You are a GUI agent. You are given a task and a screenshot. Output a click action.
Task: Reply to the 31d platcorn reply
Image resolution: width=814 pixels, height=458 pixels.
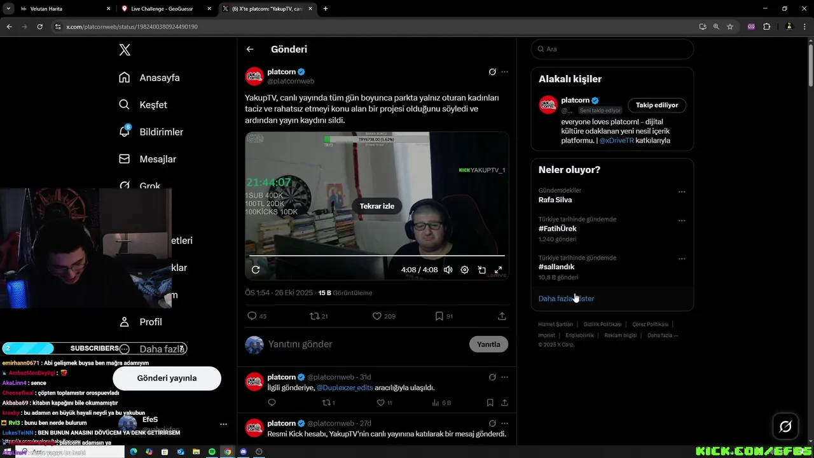272,403
